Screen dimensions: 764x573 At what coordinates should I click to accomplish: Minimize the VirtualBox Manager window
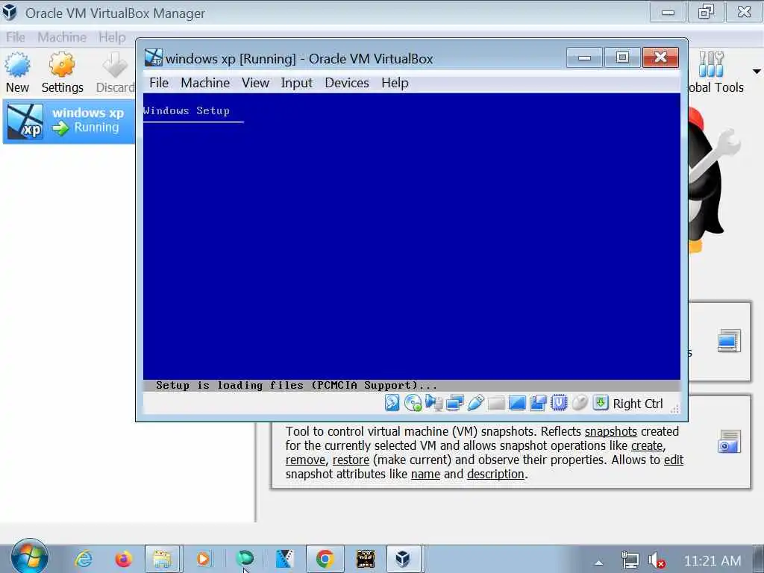pyautogui.click(x=668, y=12)
